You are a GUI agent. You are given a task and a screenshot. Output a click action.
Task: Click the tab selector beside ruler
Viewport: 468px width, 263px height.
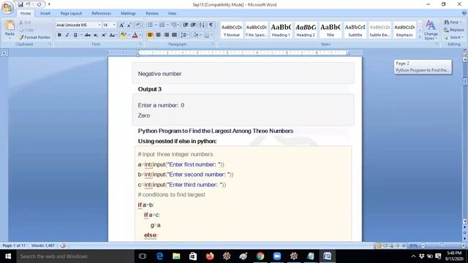tap(4, 53)
